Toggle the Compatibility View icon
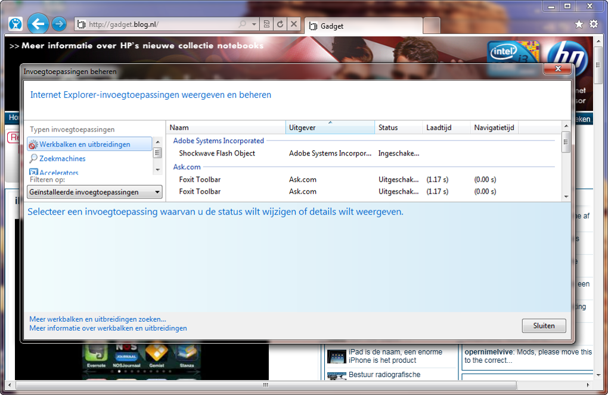 (266, 24)
